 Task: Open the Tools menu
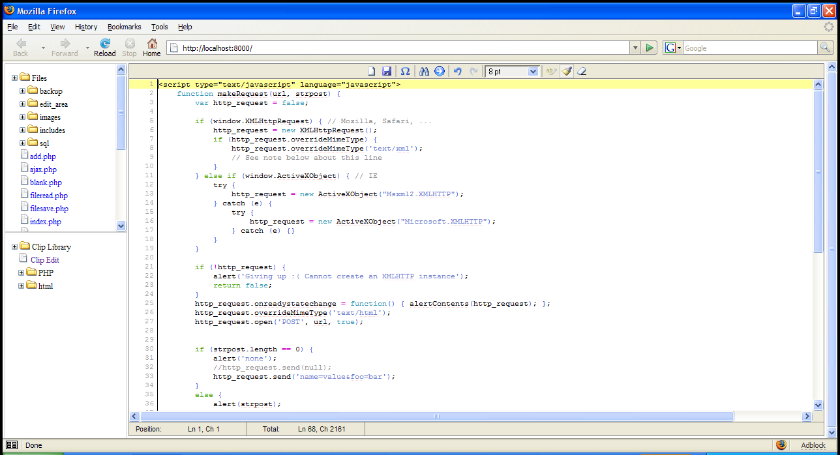[159, 27]
